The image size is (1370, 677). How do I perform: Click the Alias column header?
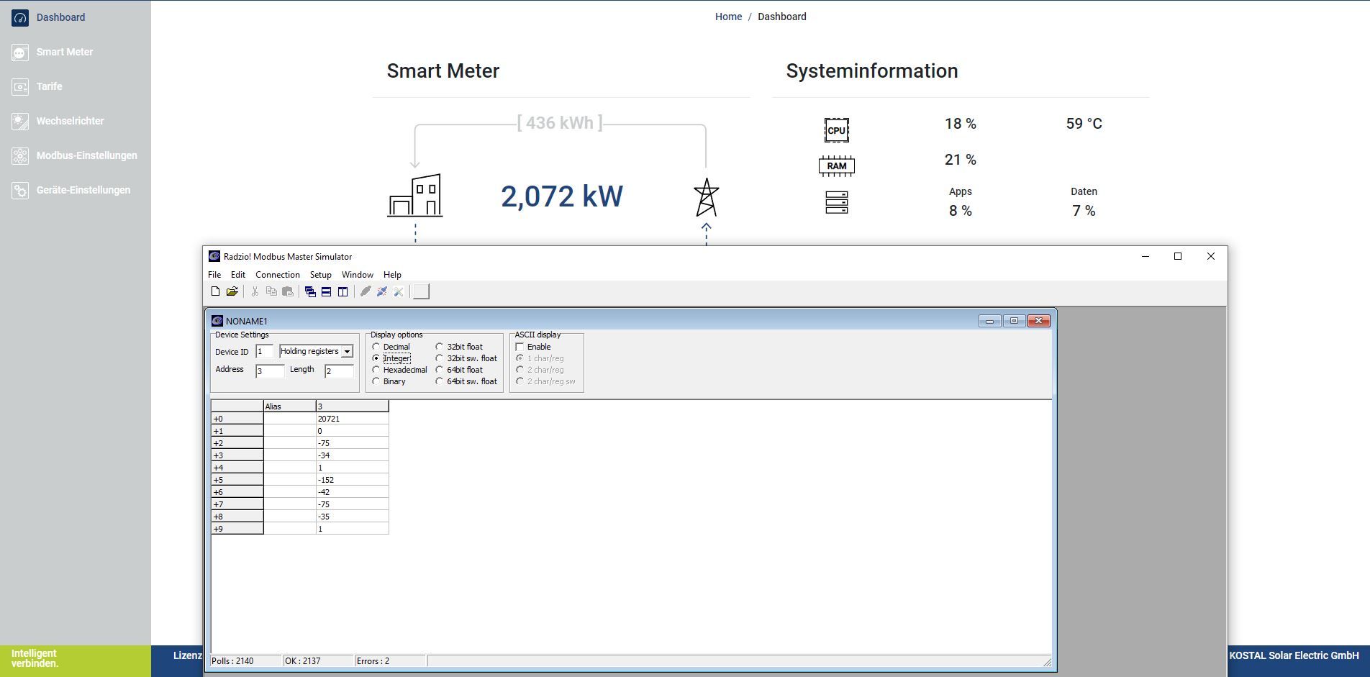[x=289, y=406]
